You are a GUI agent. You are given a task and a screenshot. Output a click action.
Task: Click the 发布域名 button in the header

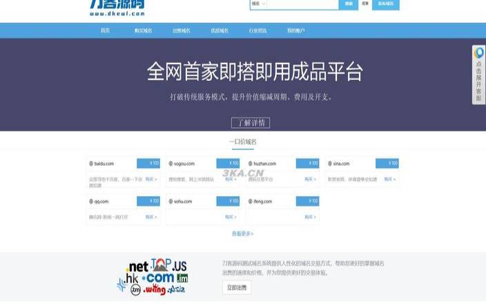(386, 3)
